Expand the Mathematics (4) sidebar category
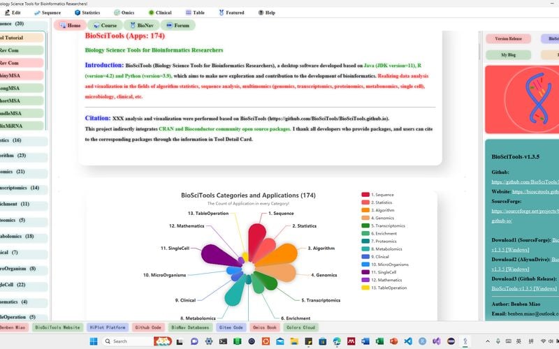The width and height of the screenshot is (559, 349). (24, 302)
